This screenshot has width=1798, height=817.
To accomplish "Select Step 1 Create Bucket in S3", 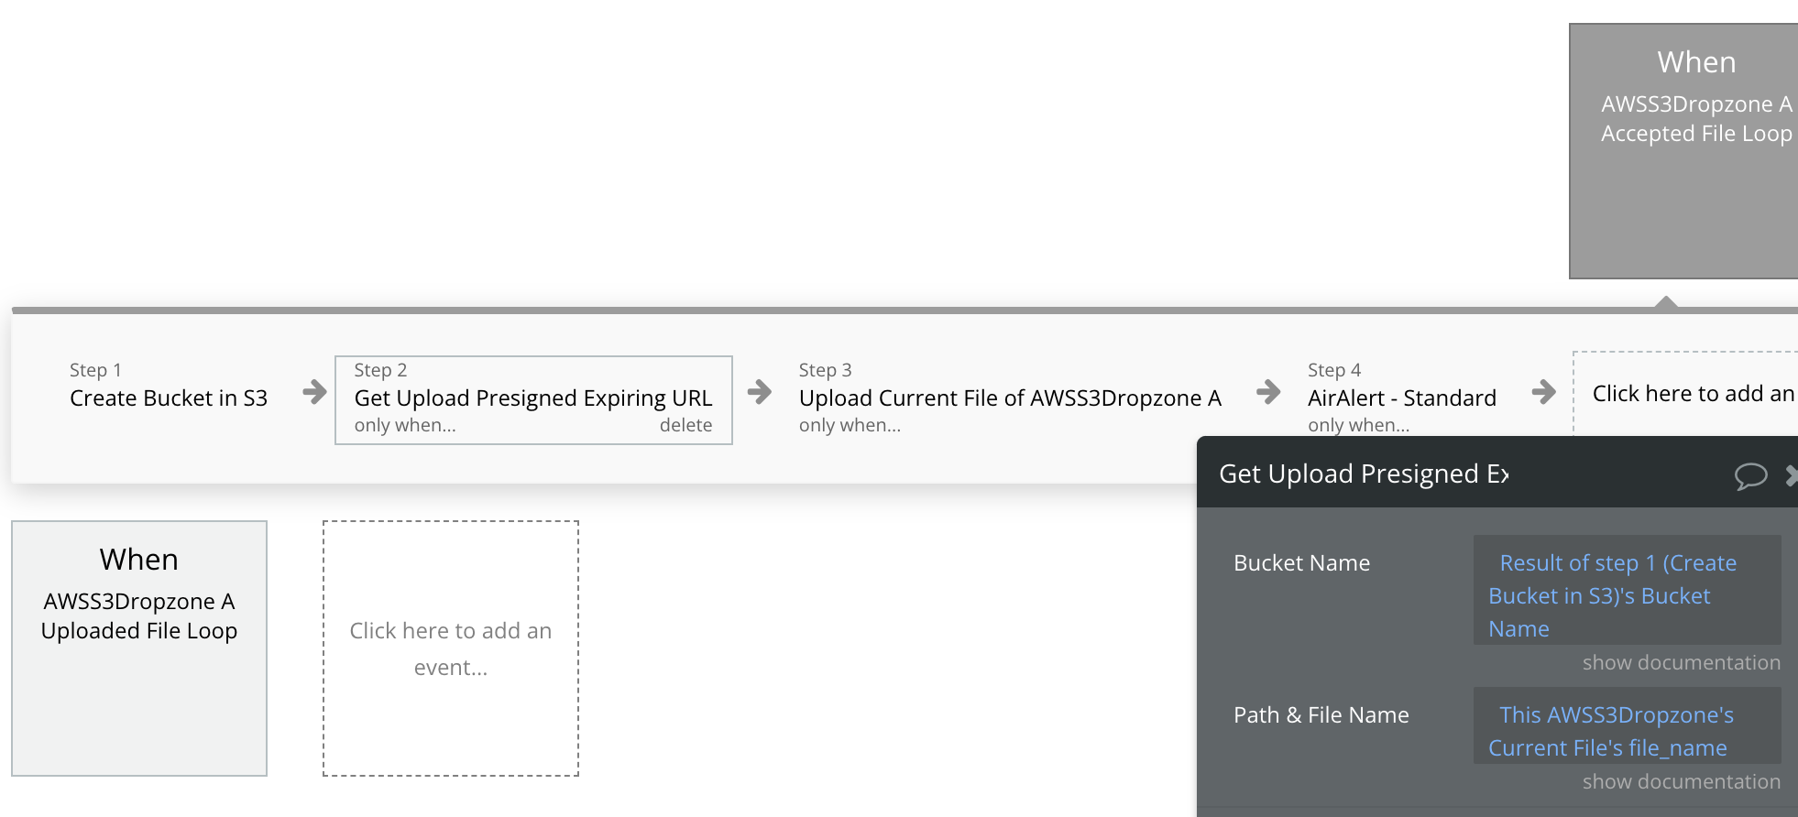I will (169, 386).
